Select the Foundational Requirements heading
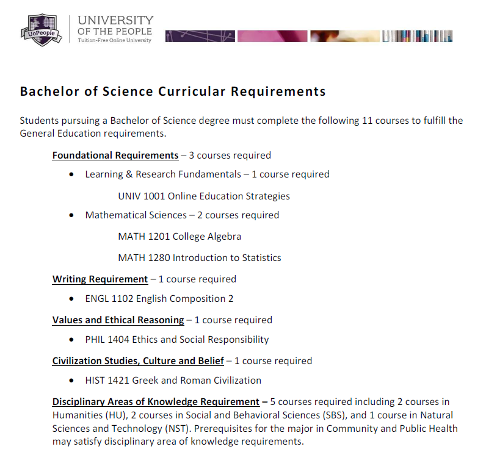The image size is (497, 455). click(115, 155)
